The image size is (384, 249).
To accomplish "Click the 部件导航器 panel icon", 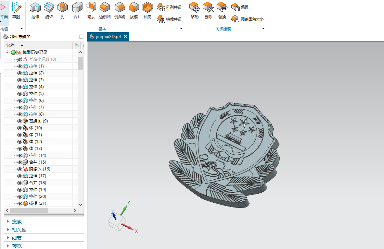I will 6,37.
